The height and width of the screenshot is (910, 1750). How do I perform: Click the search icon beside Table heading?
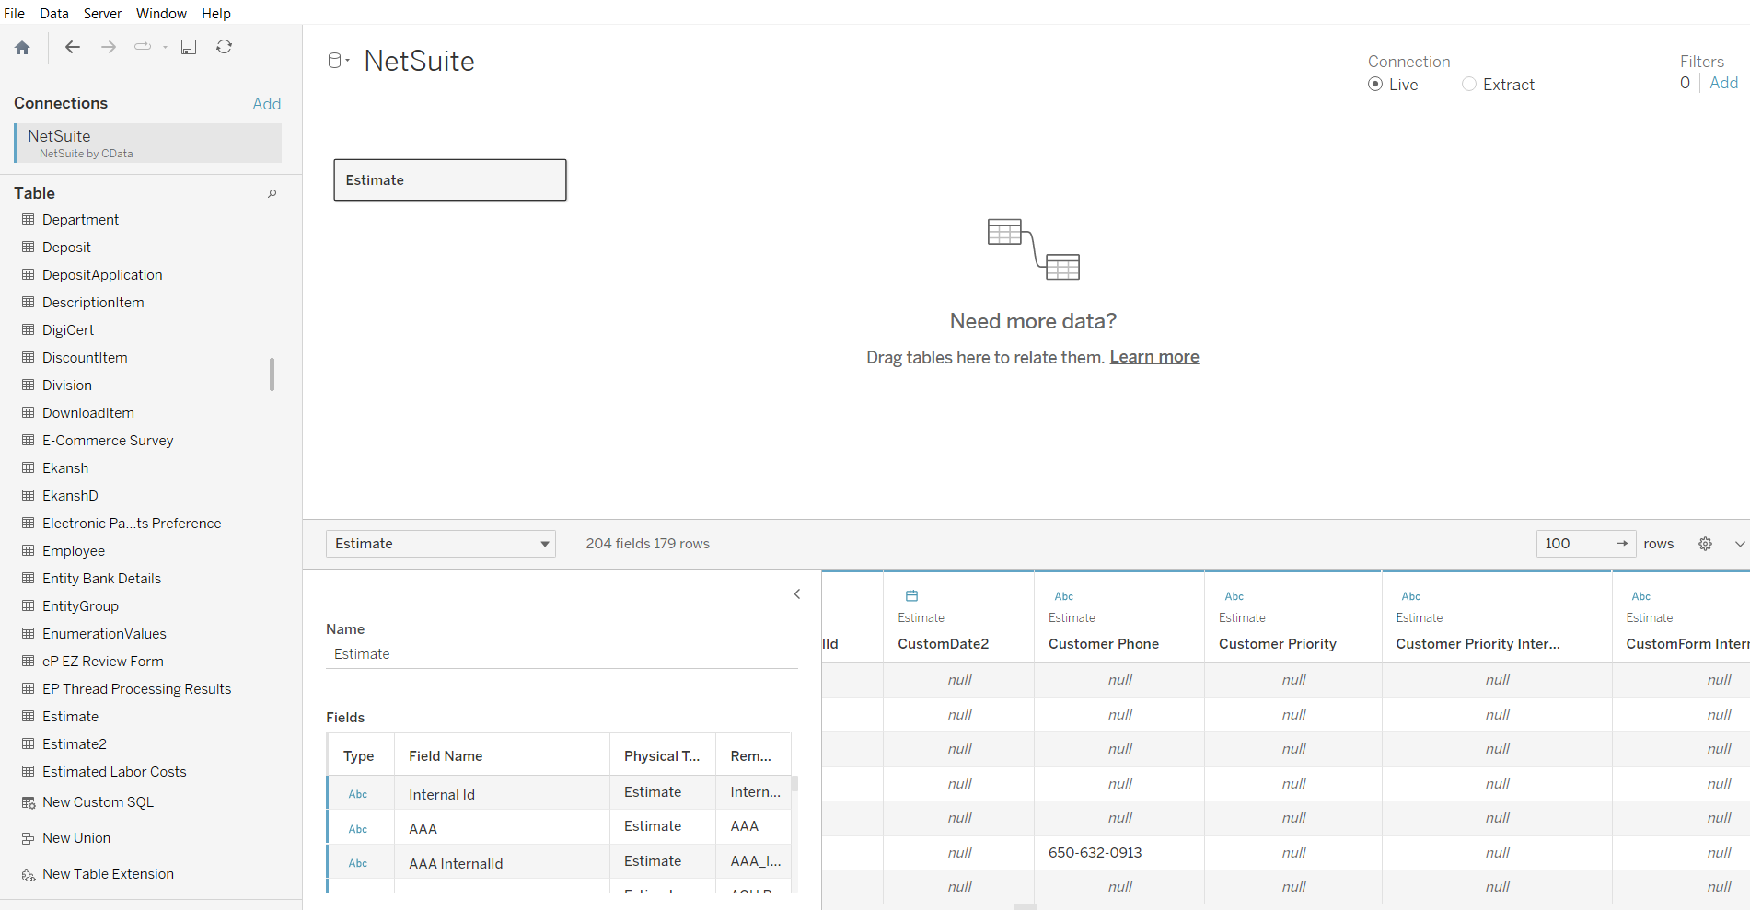272,193
